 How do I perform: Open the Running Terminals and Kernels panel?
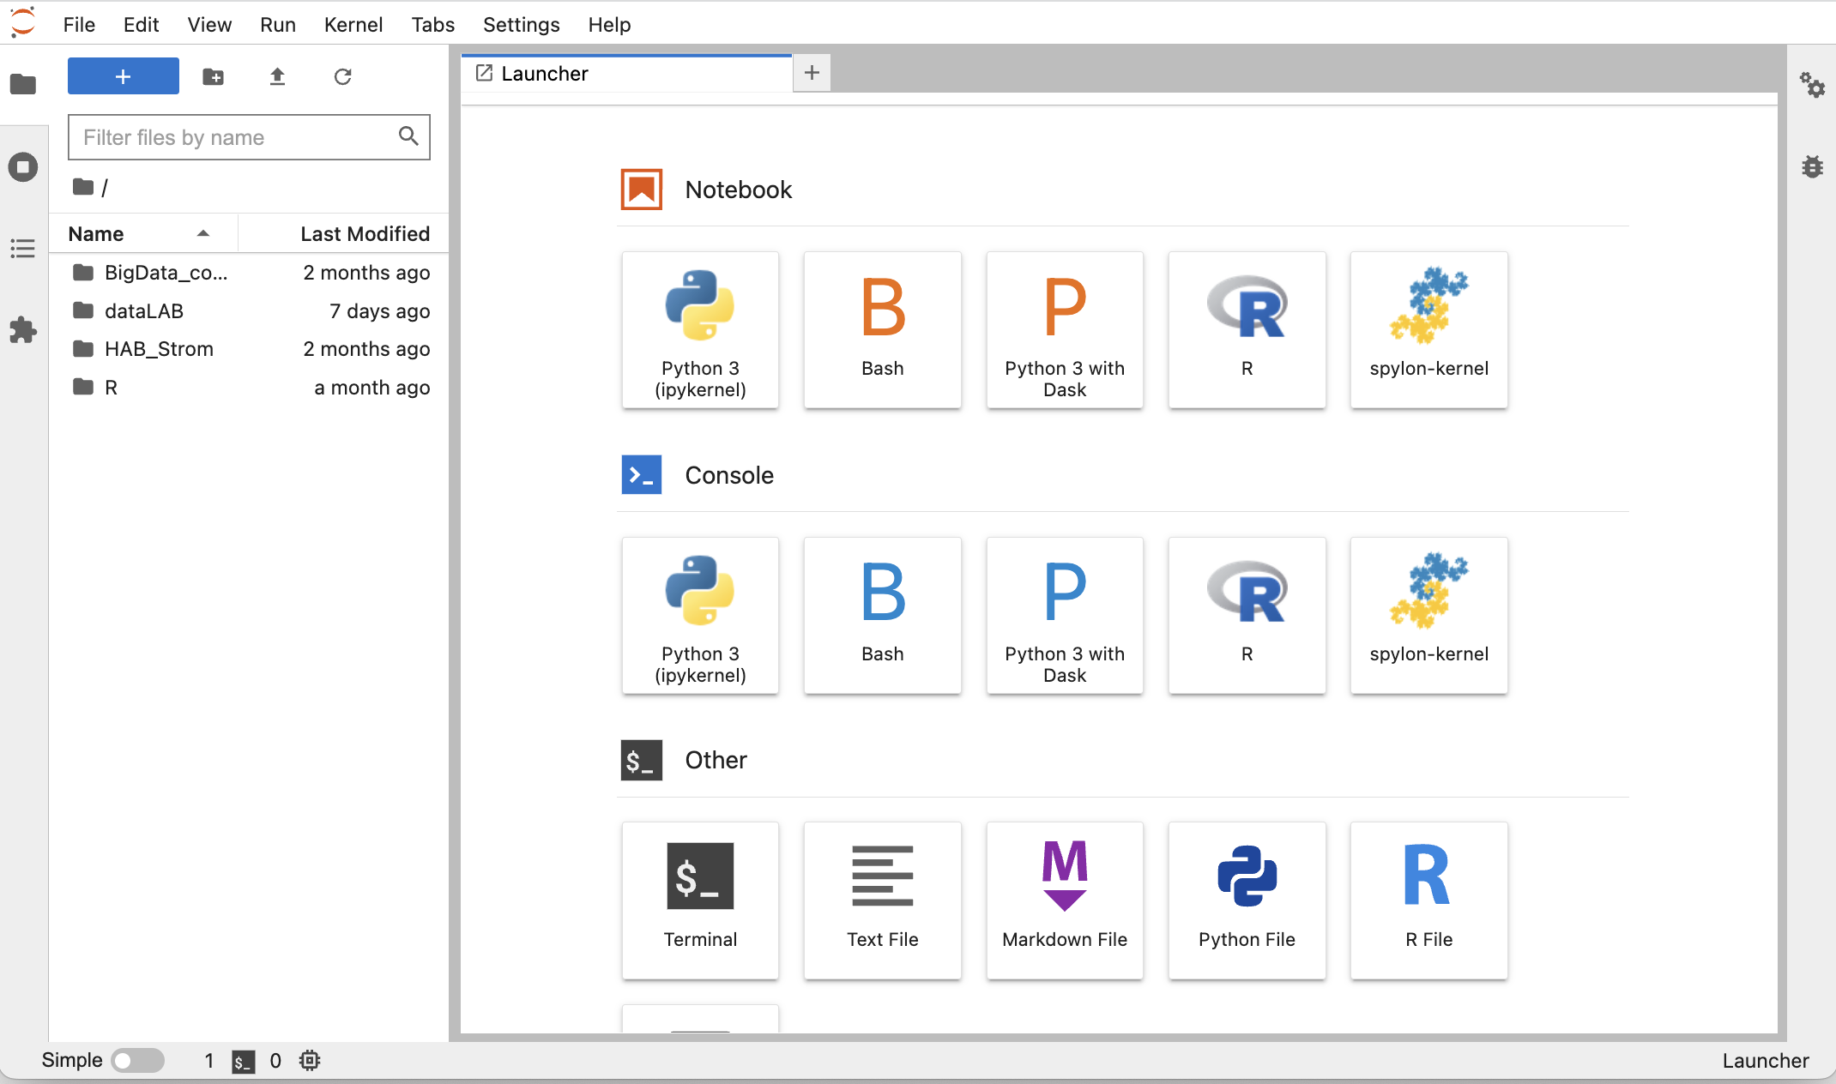23,166
